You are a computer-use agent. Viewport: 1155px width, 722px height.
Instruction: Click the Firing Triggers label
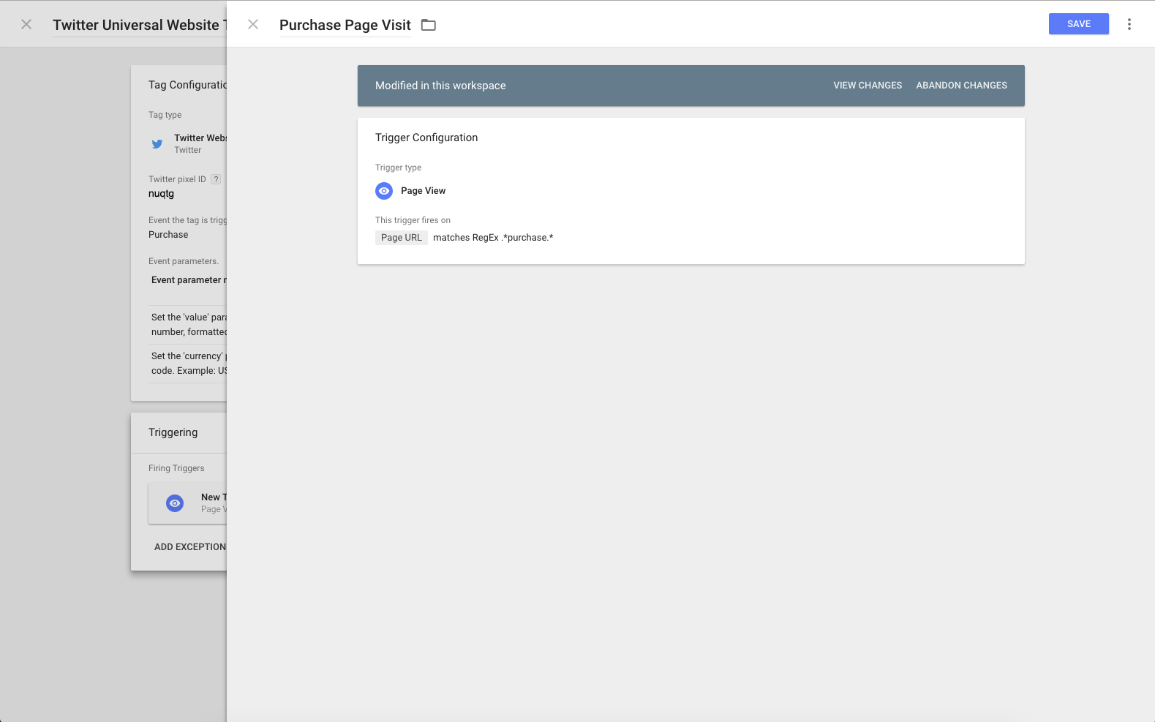[176, 468]
